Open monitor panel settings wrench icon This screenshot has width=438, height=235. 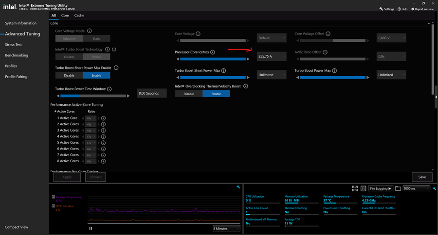434,189
